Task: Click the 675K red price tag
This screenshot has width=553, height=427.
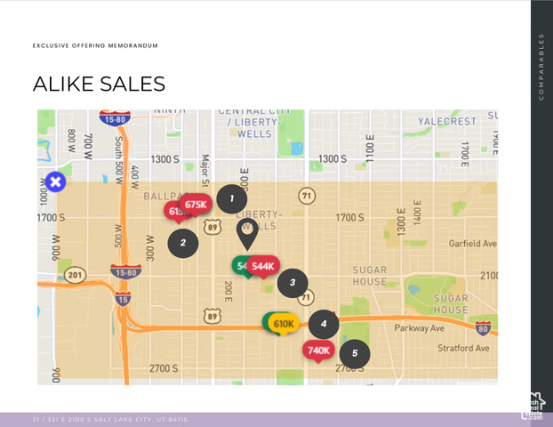Action: pos(196,205)
